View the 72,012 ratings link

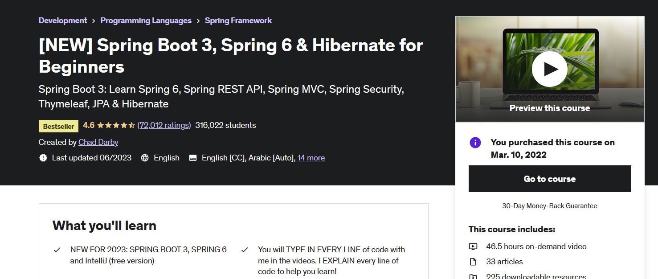(164, 125)
